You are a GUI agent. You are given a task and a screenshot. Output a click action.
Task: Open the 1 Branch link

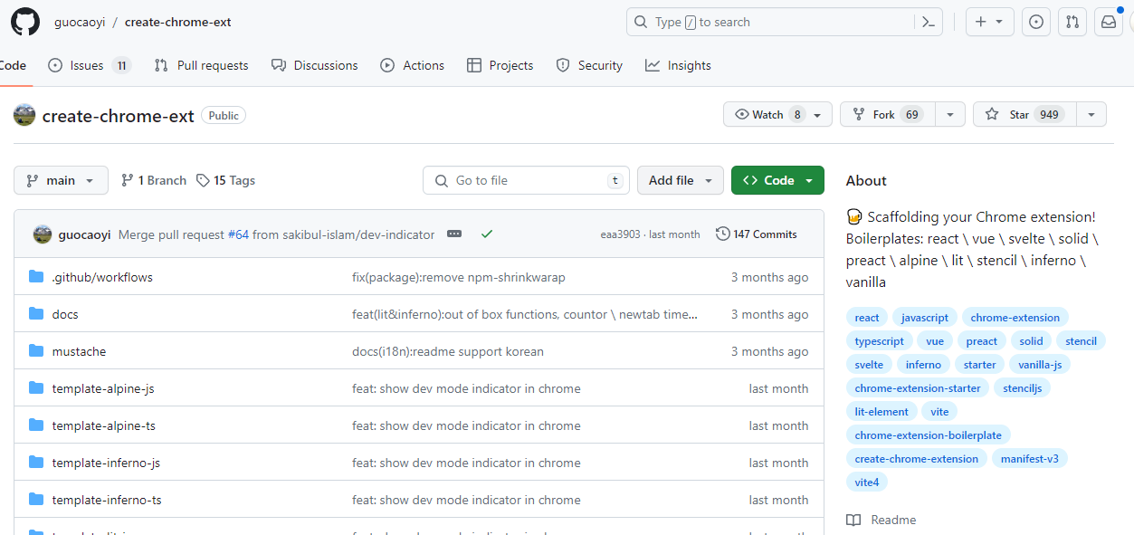click(x=154, y=180)
